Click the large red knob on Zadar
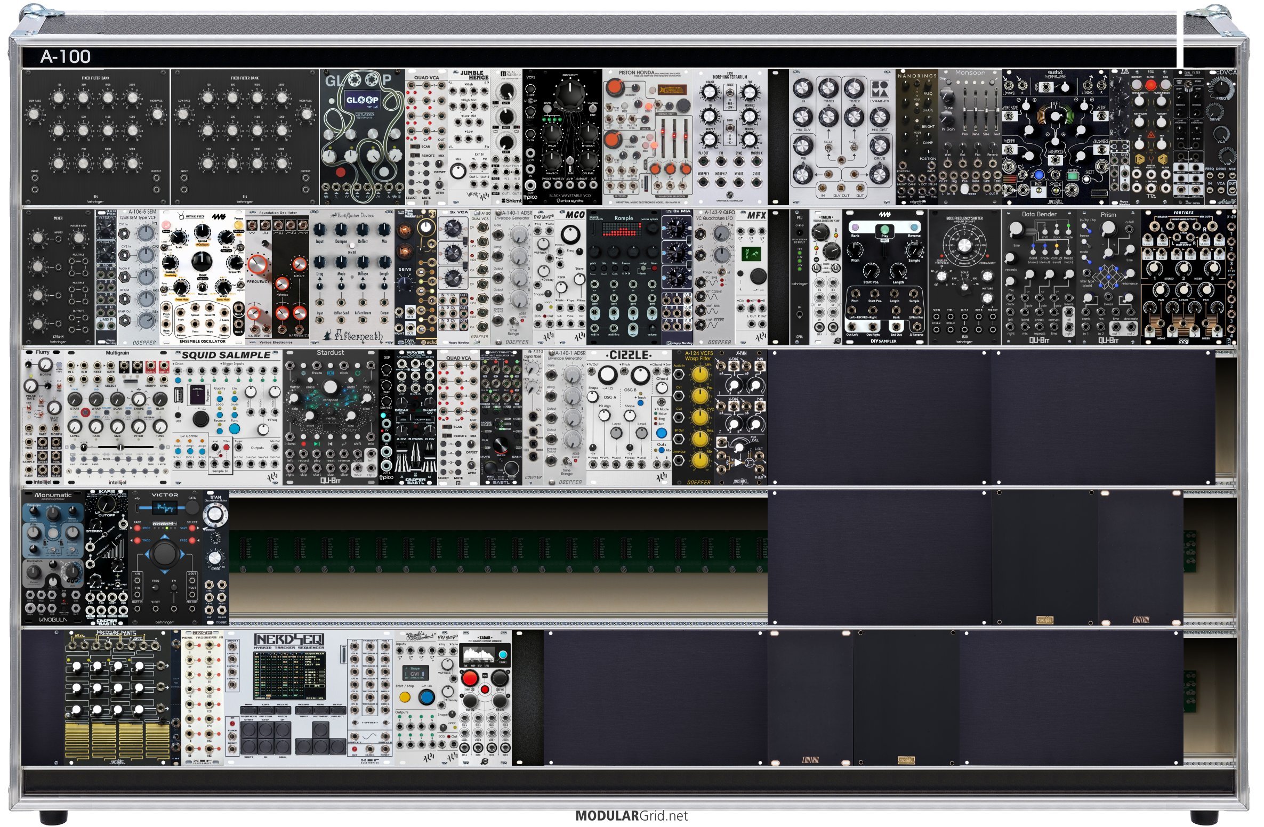The image size is (1264, 827). click(470, 678)
